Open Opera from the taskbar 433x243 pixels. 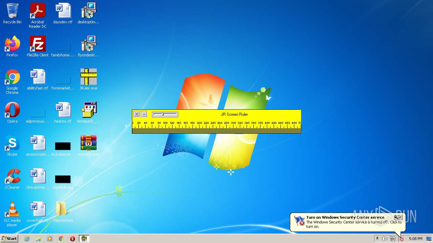click(72, 239)
